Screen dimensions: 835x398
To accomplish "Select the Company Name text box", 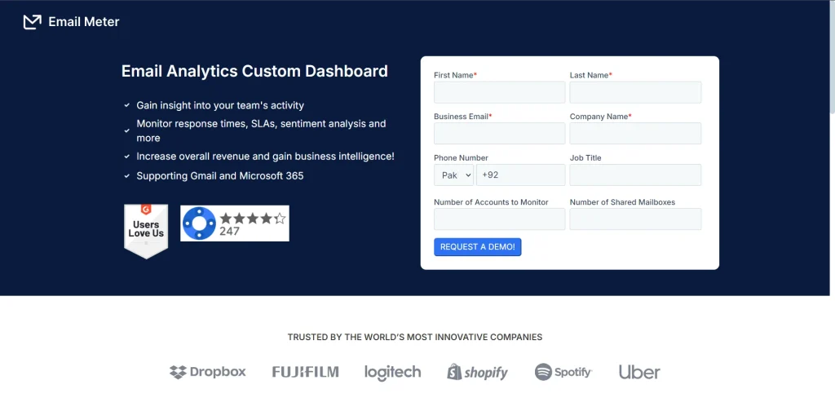I will [x=635, y=133].
